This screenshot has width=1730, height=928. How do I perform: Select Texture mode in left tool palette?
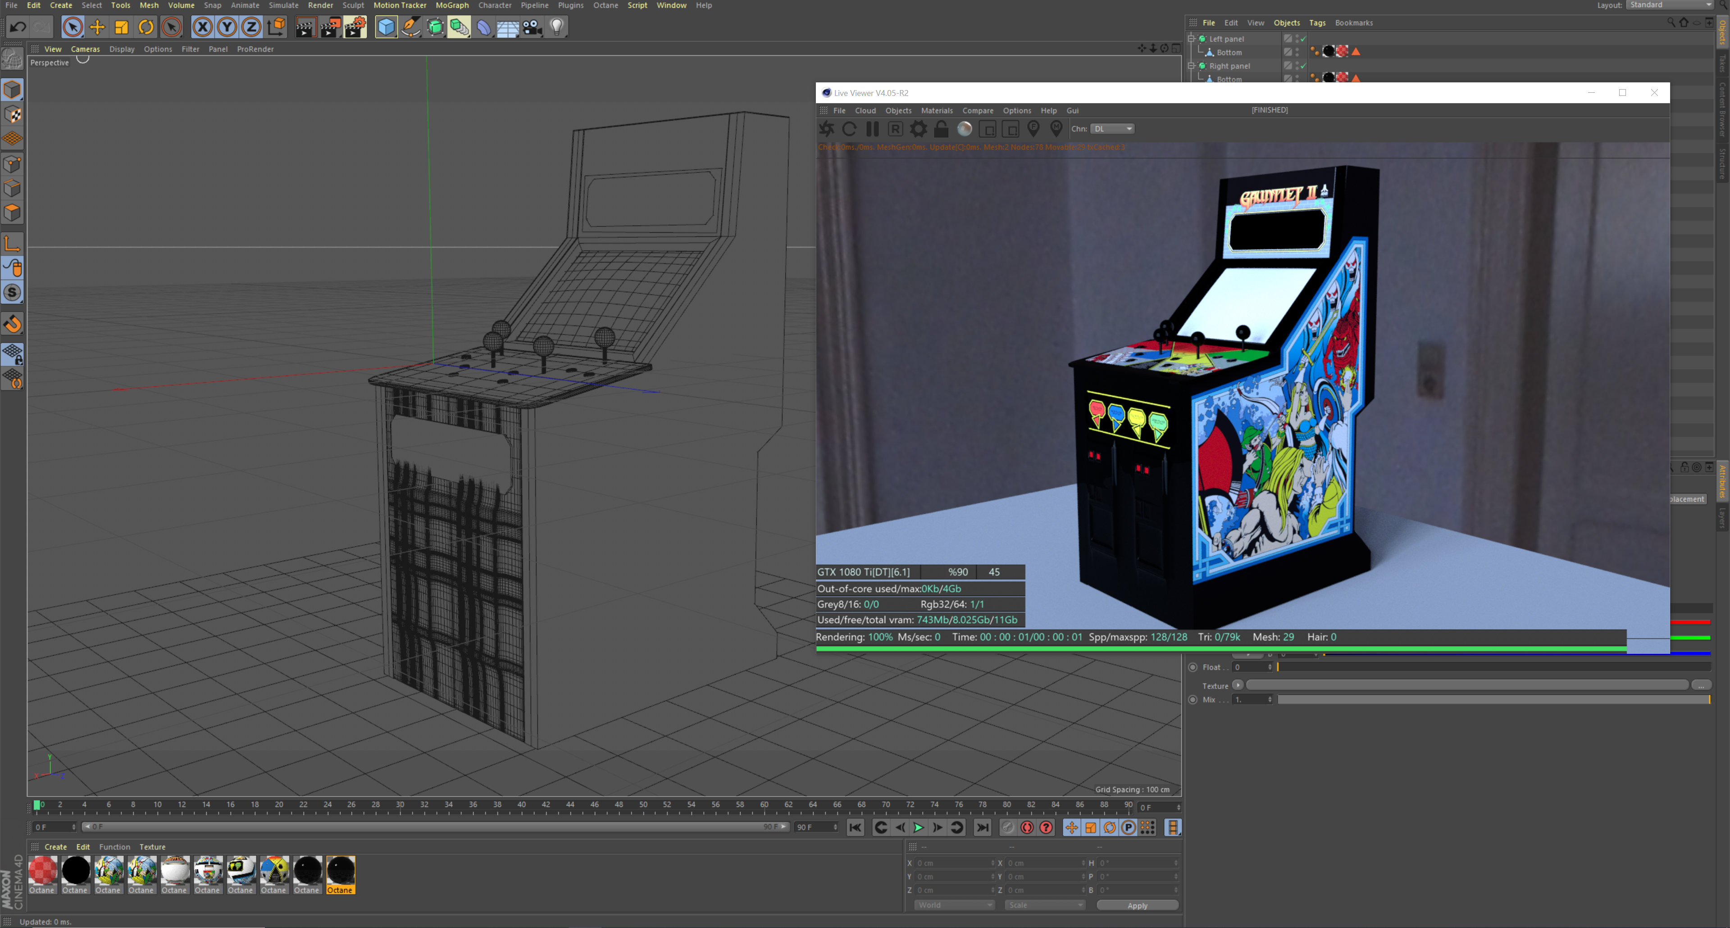point(13,115)
